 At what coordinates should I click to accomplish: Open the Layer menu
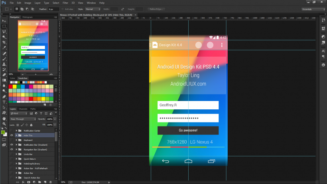coord(37,3)
